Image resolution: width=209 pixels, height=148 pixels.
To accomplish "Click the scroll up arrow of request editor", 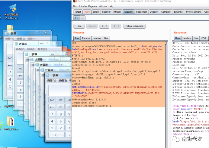I will click(x=166, y=43).
